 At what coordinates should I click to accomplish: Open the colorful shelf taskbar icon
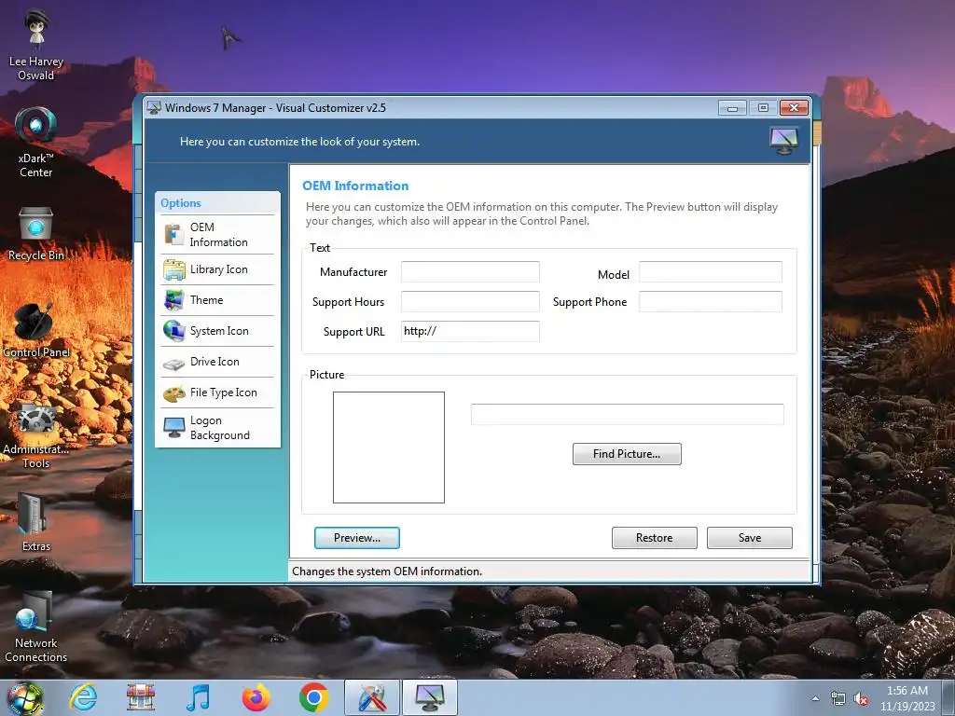(141, 697)
